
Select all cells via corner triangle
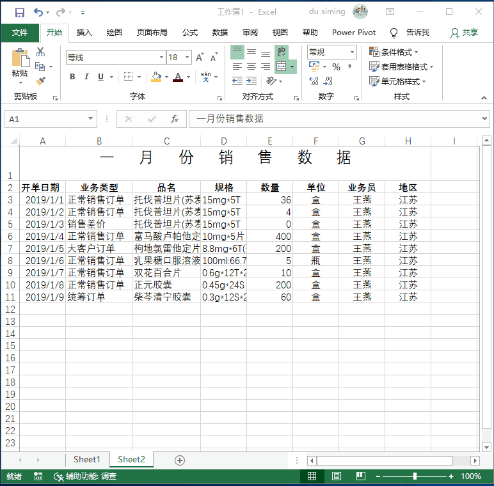click(x=13, y=141)
